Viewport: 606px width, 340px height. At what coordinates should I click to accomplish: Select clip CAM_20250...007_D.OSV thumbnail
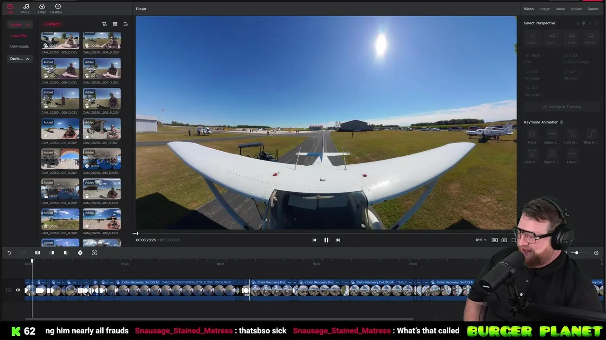point(102,68)
